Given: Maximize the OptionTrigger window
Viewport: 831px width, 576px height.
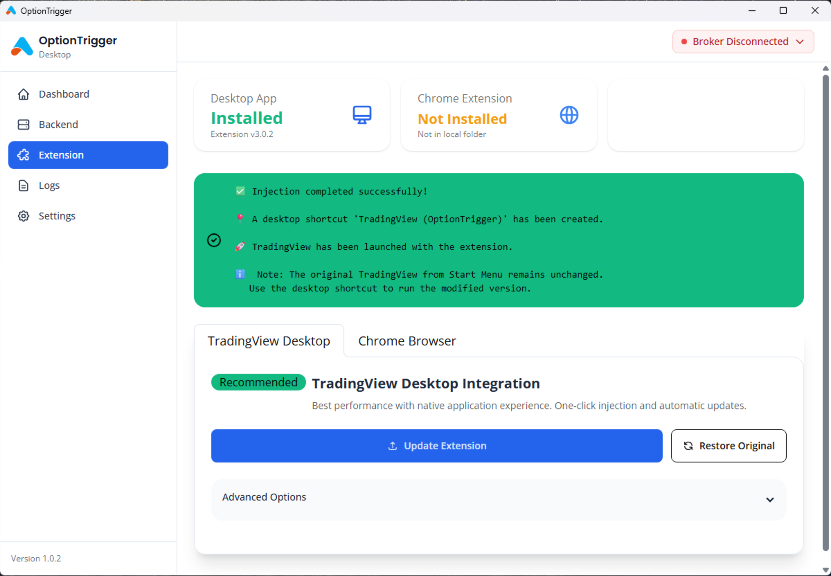Looking at the screenshot, I should click(x=783, y=10).
